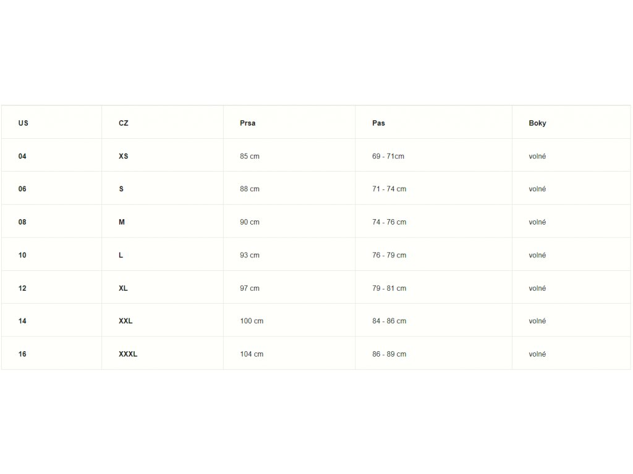Click the 104 cm chest value
This screenshot has width=633, height=474.
pos(252,354)
